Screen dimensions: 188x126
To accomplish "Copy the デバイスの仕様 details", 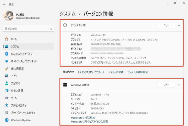I will pyautogui.click(x=166, y=25).
